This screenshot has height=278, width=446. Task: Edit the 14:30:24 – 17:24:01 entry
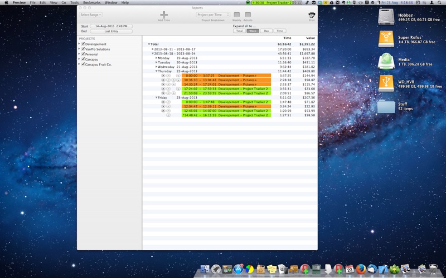coord(168,85)
